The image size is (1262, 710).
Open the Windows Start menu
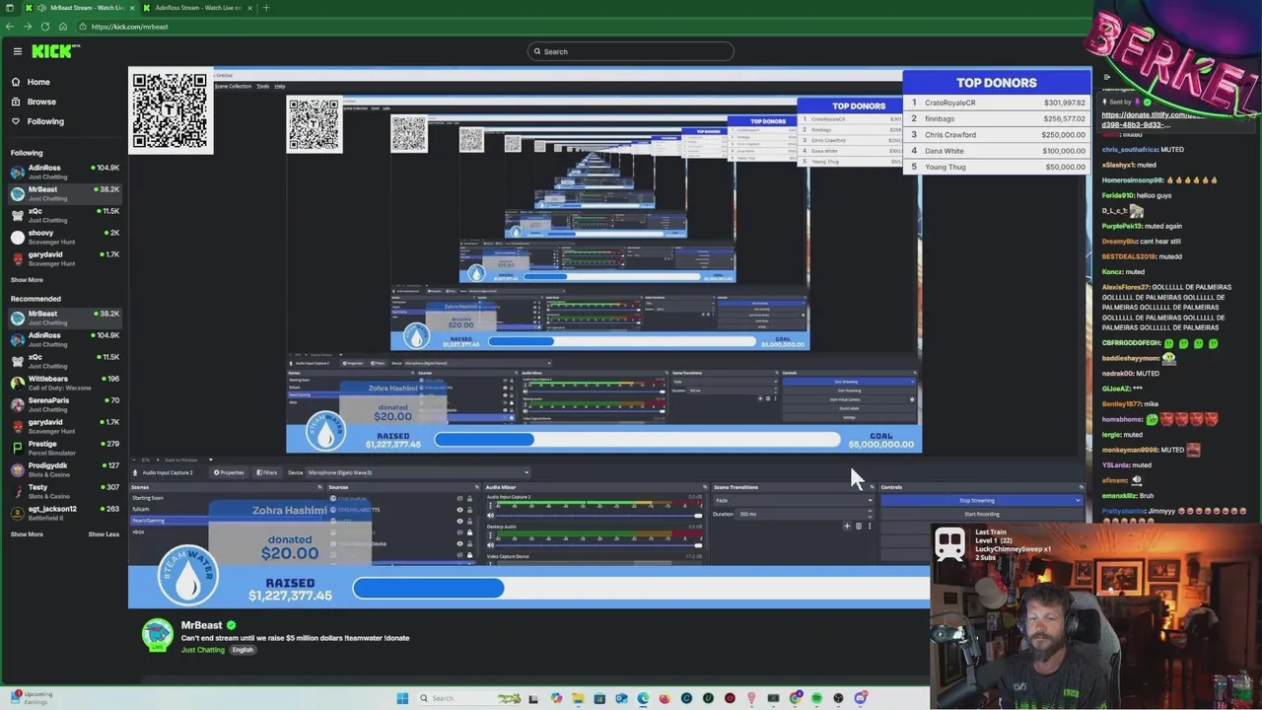(402, 698)
